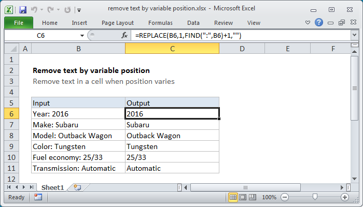Image resolution: width=363 pixels, height=207 pixels.
Task: Open the View ribbon tab
Action: pyautogui.click(x=254, y=23)
